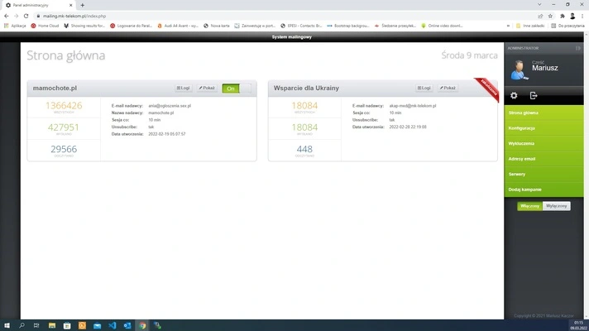Toggle the mamochote.pl campaign On switch
Screen dimensions: 589x331
[237, 89]
